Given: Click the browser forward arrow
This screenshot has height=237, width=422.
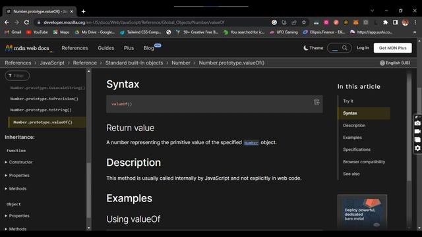Looking at the screenshot, I should (16, 22).
